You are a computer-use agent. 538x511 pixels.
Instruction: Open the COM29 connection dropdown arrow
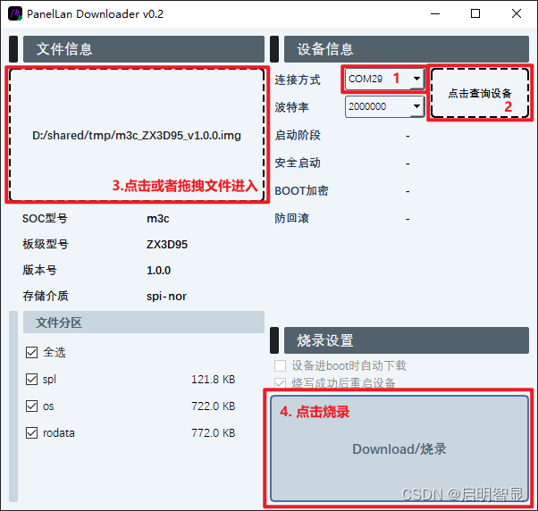point(416,79)
